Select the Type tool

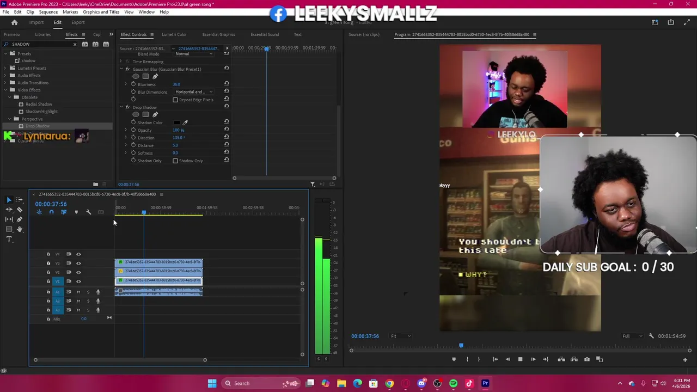pyautogui.click(x=9, y=239)
